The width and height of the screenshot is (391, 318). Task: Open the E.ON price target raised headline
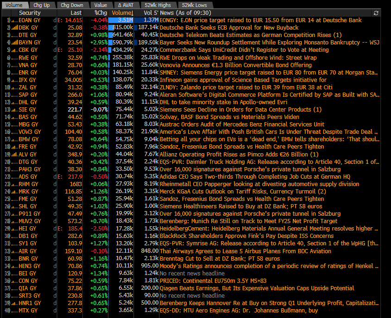(x=260, y=20)
